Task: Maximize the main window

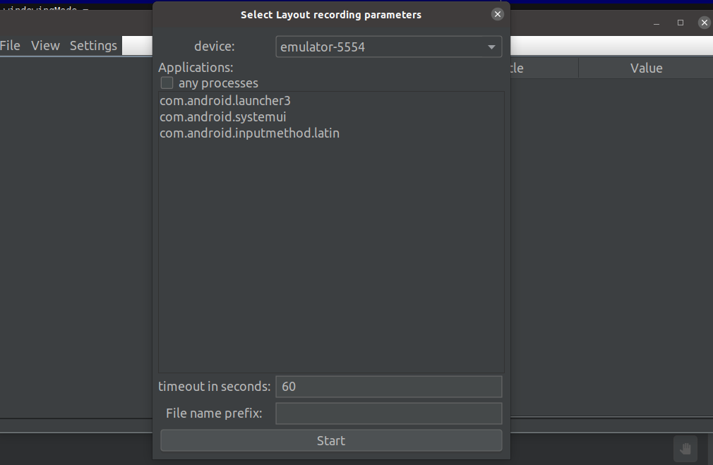Action: pyautogui.click(x=681, y=23)
